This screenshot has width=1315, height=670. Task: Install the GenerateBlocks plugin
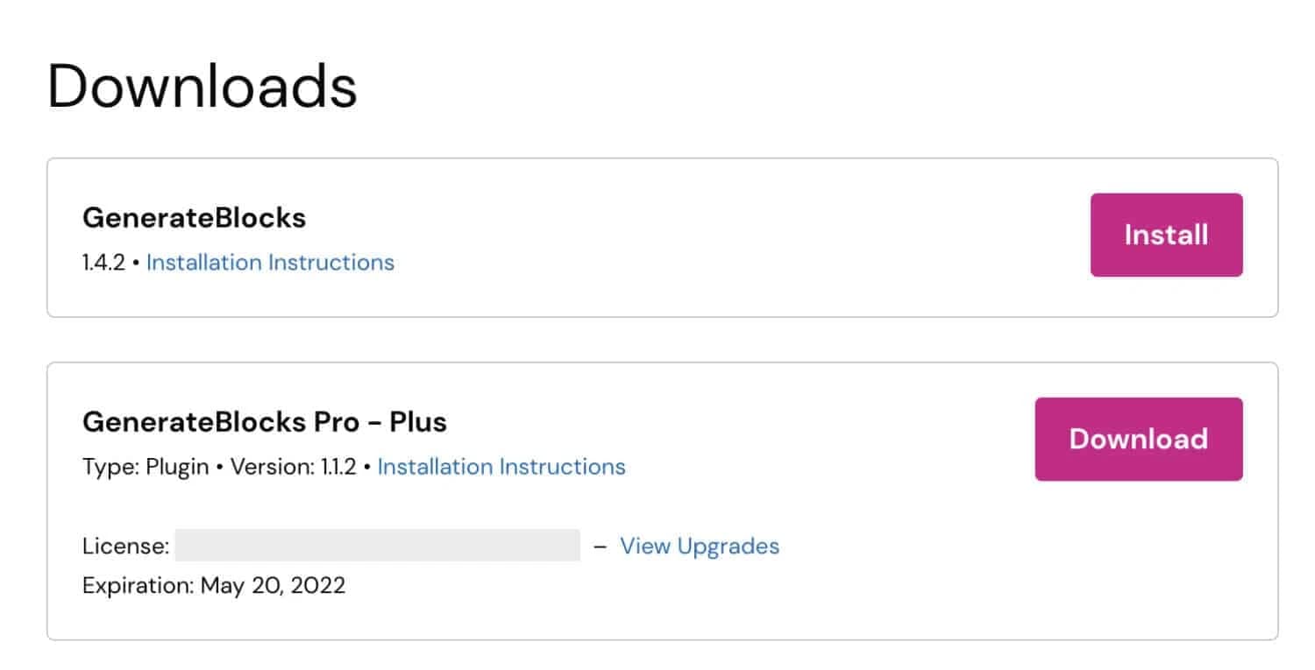point(1166,235)
